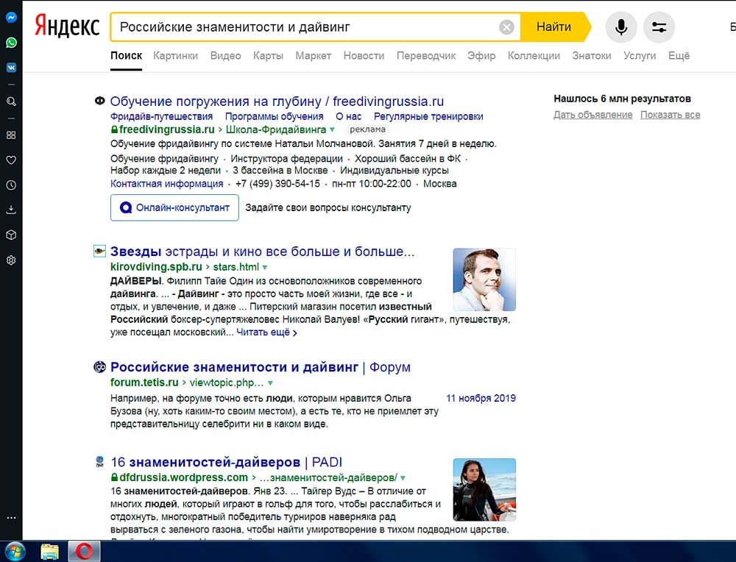Switch to the Новости tab

[x=364, y=56]
